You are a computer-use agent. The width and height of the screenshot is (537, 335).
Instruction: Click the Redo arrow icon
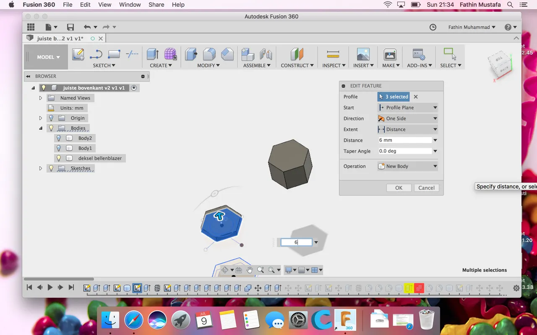pyautogui.click(x=106, y=27)
